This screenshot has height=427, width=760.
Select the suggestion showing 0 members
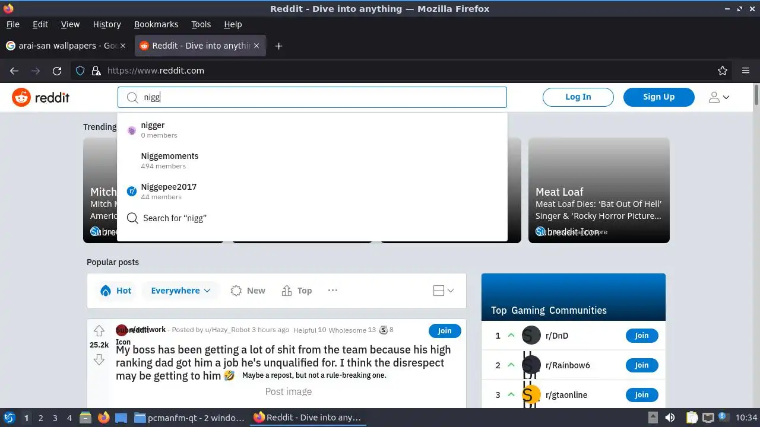[x=312, y=129]
